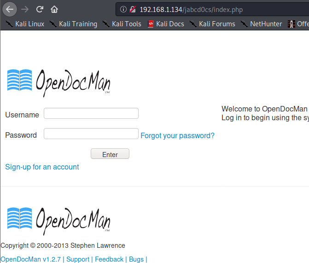Open the Sign-up for an account link
The height and width of the screenshot is (263, 309).
pyautogui.click(x=42, y=167)
